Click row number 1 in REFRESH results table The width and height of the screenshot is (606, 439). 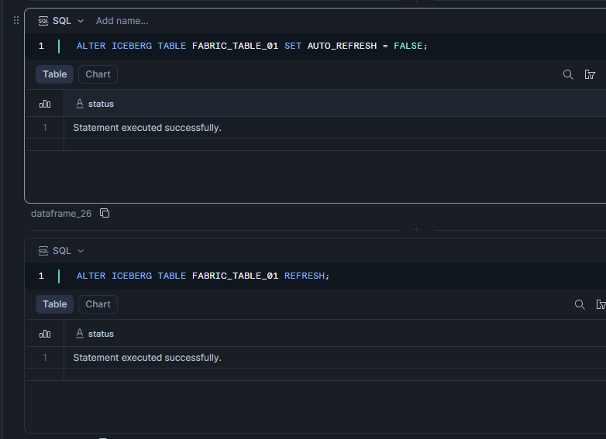coord(45,358)
